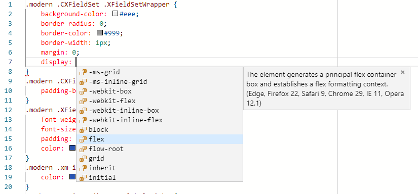Viewport: 418px width, 194px height.
Task: Click the icon beside -webkit-flex suggestion
Action: 84,101
